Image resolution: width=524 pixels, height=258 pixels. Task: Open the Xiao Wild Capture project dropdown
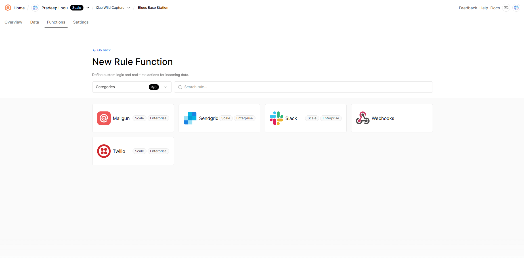point(113,8)
